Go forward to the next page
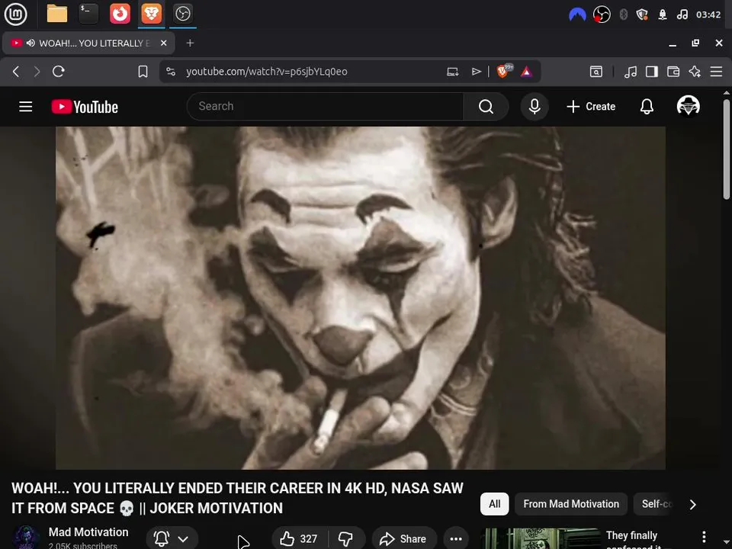The height and width of the screenshot is (549, 732). coord(37,72)
